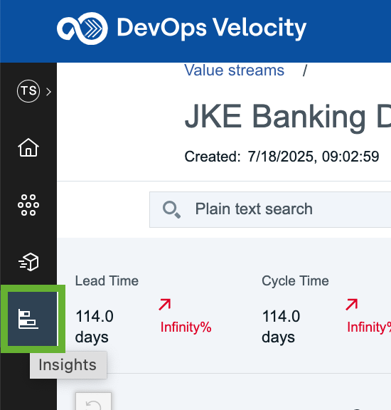Open the TS user profile avatar

(x=28, y=91)
